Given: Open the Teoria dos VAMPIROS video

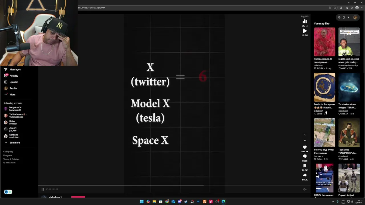Looking at the screenshot, I should click(349, 133).
